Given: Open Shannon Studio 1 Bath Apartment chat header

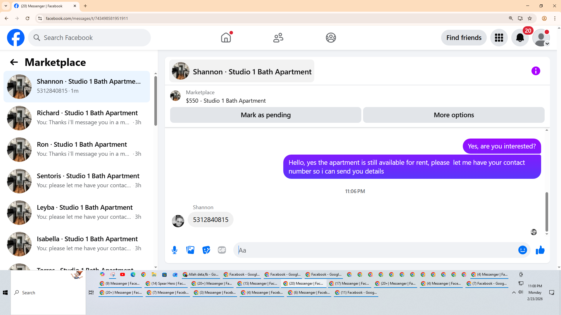Looking at the screenshot, I should (x=241, y=71).
